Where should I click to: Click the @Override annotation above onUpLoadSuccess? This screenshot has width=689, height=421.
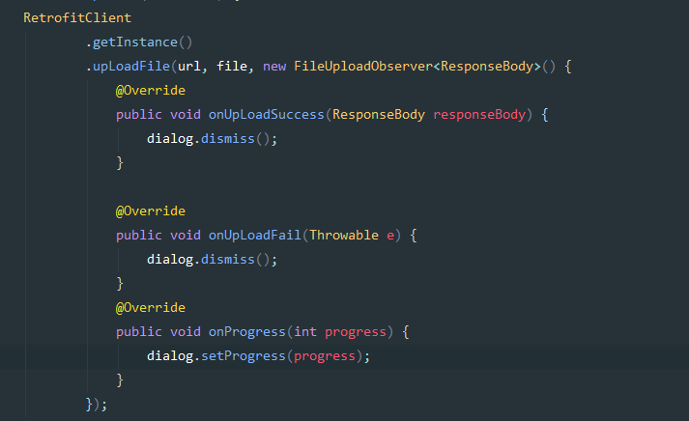coord(151,91)
